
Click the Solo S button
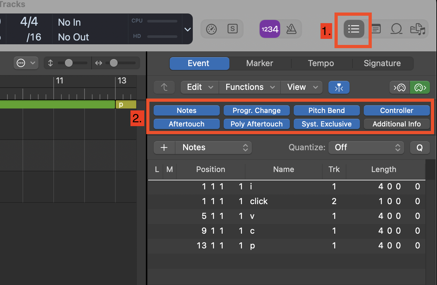[x=232, y=29]
